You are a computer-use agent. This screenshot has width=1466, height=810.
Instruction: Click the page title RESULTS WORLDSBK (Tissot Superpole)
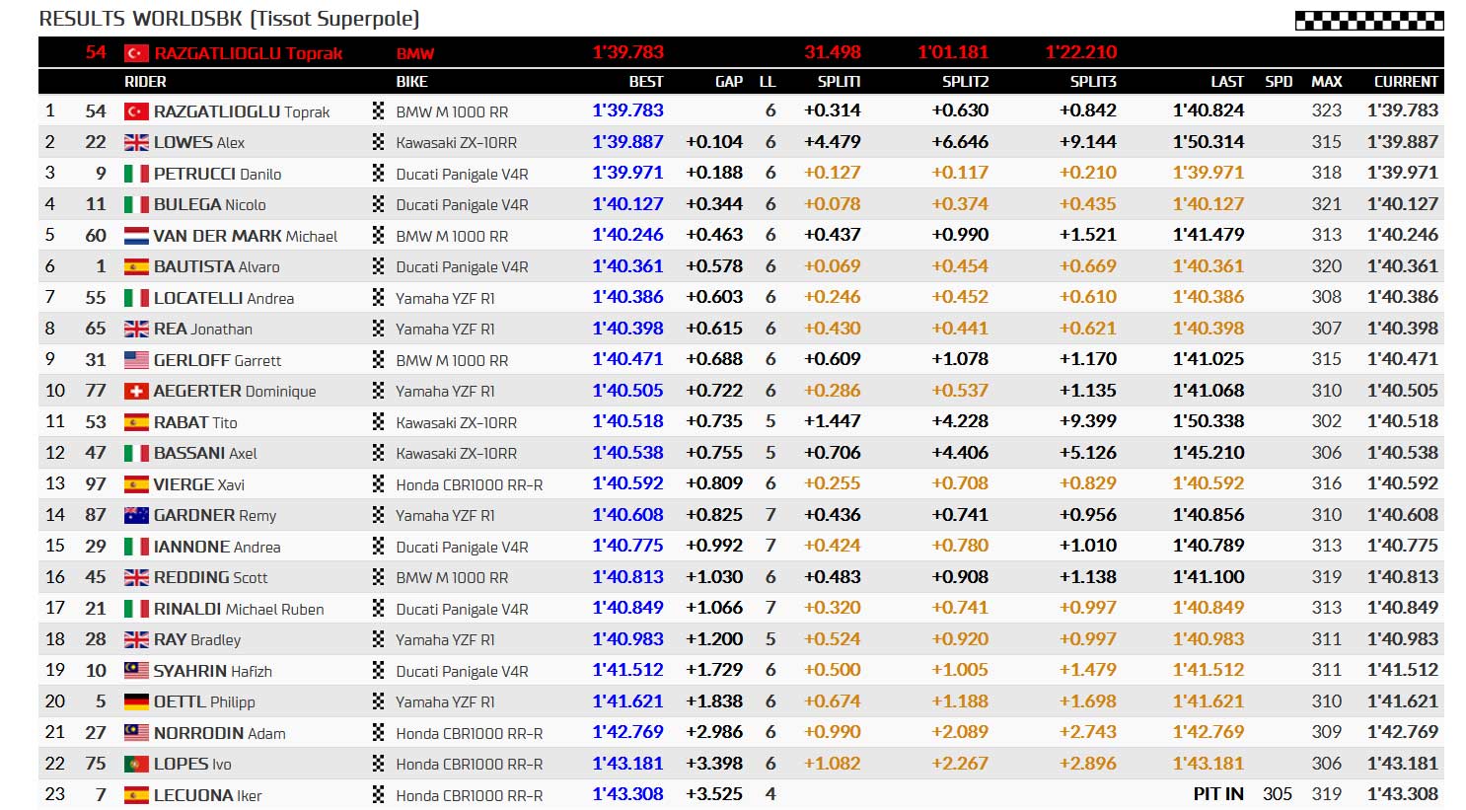[x=229, y=19]
